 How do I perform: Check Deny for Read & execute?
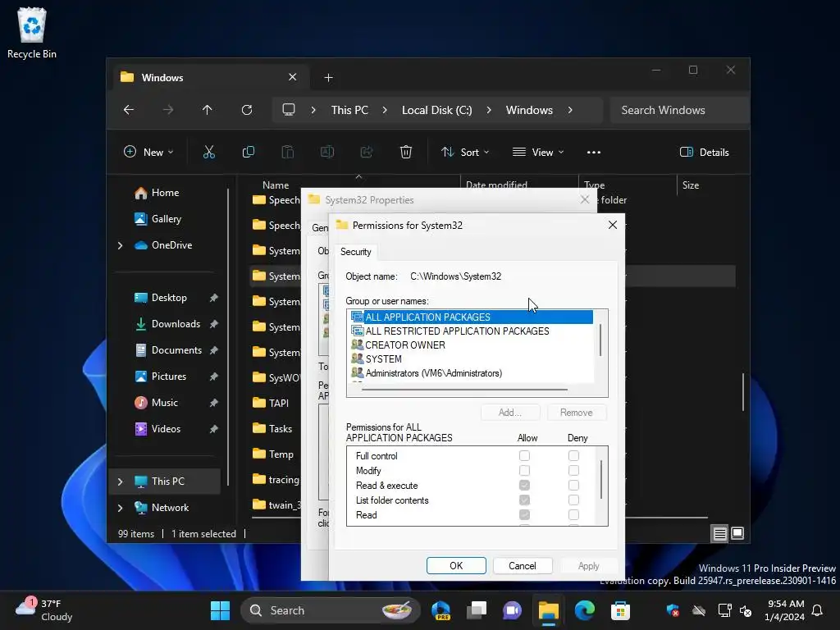[573, 486]
